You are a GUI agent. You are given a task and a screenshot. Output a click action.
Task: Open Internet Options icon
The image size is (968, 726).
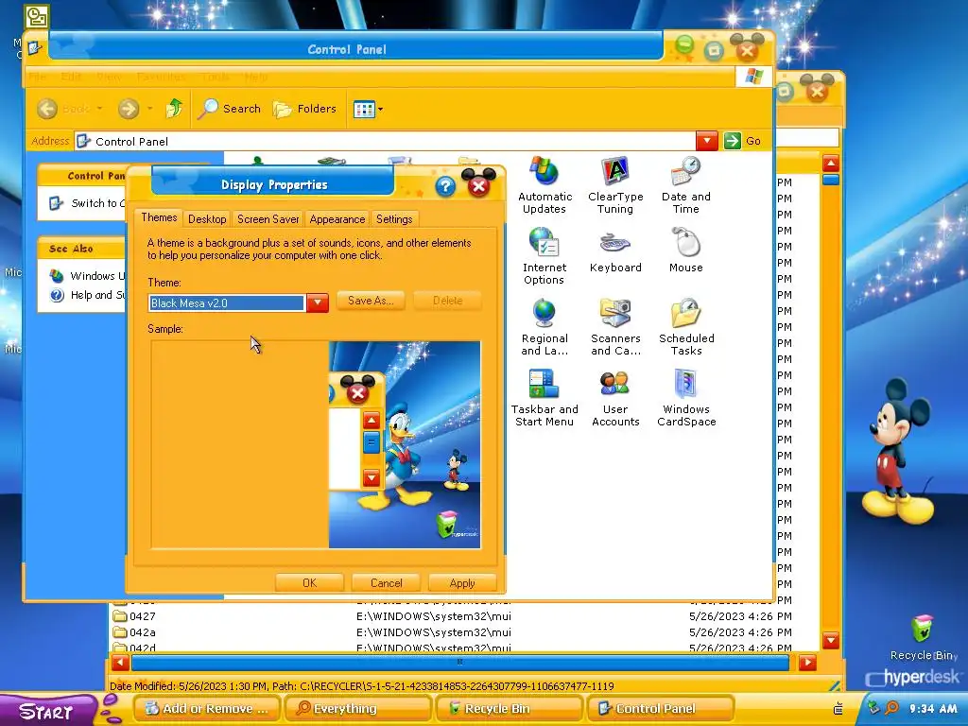544,255
